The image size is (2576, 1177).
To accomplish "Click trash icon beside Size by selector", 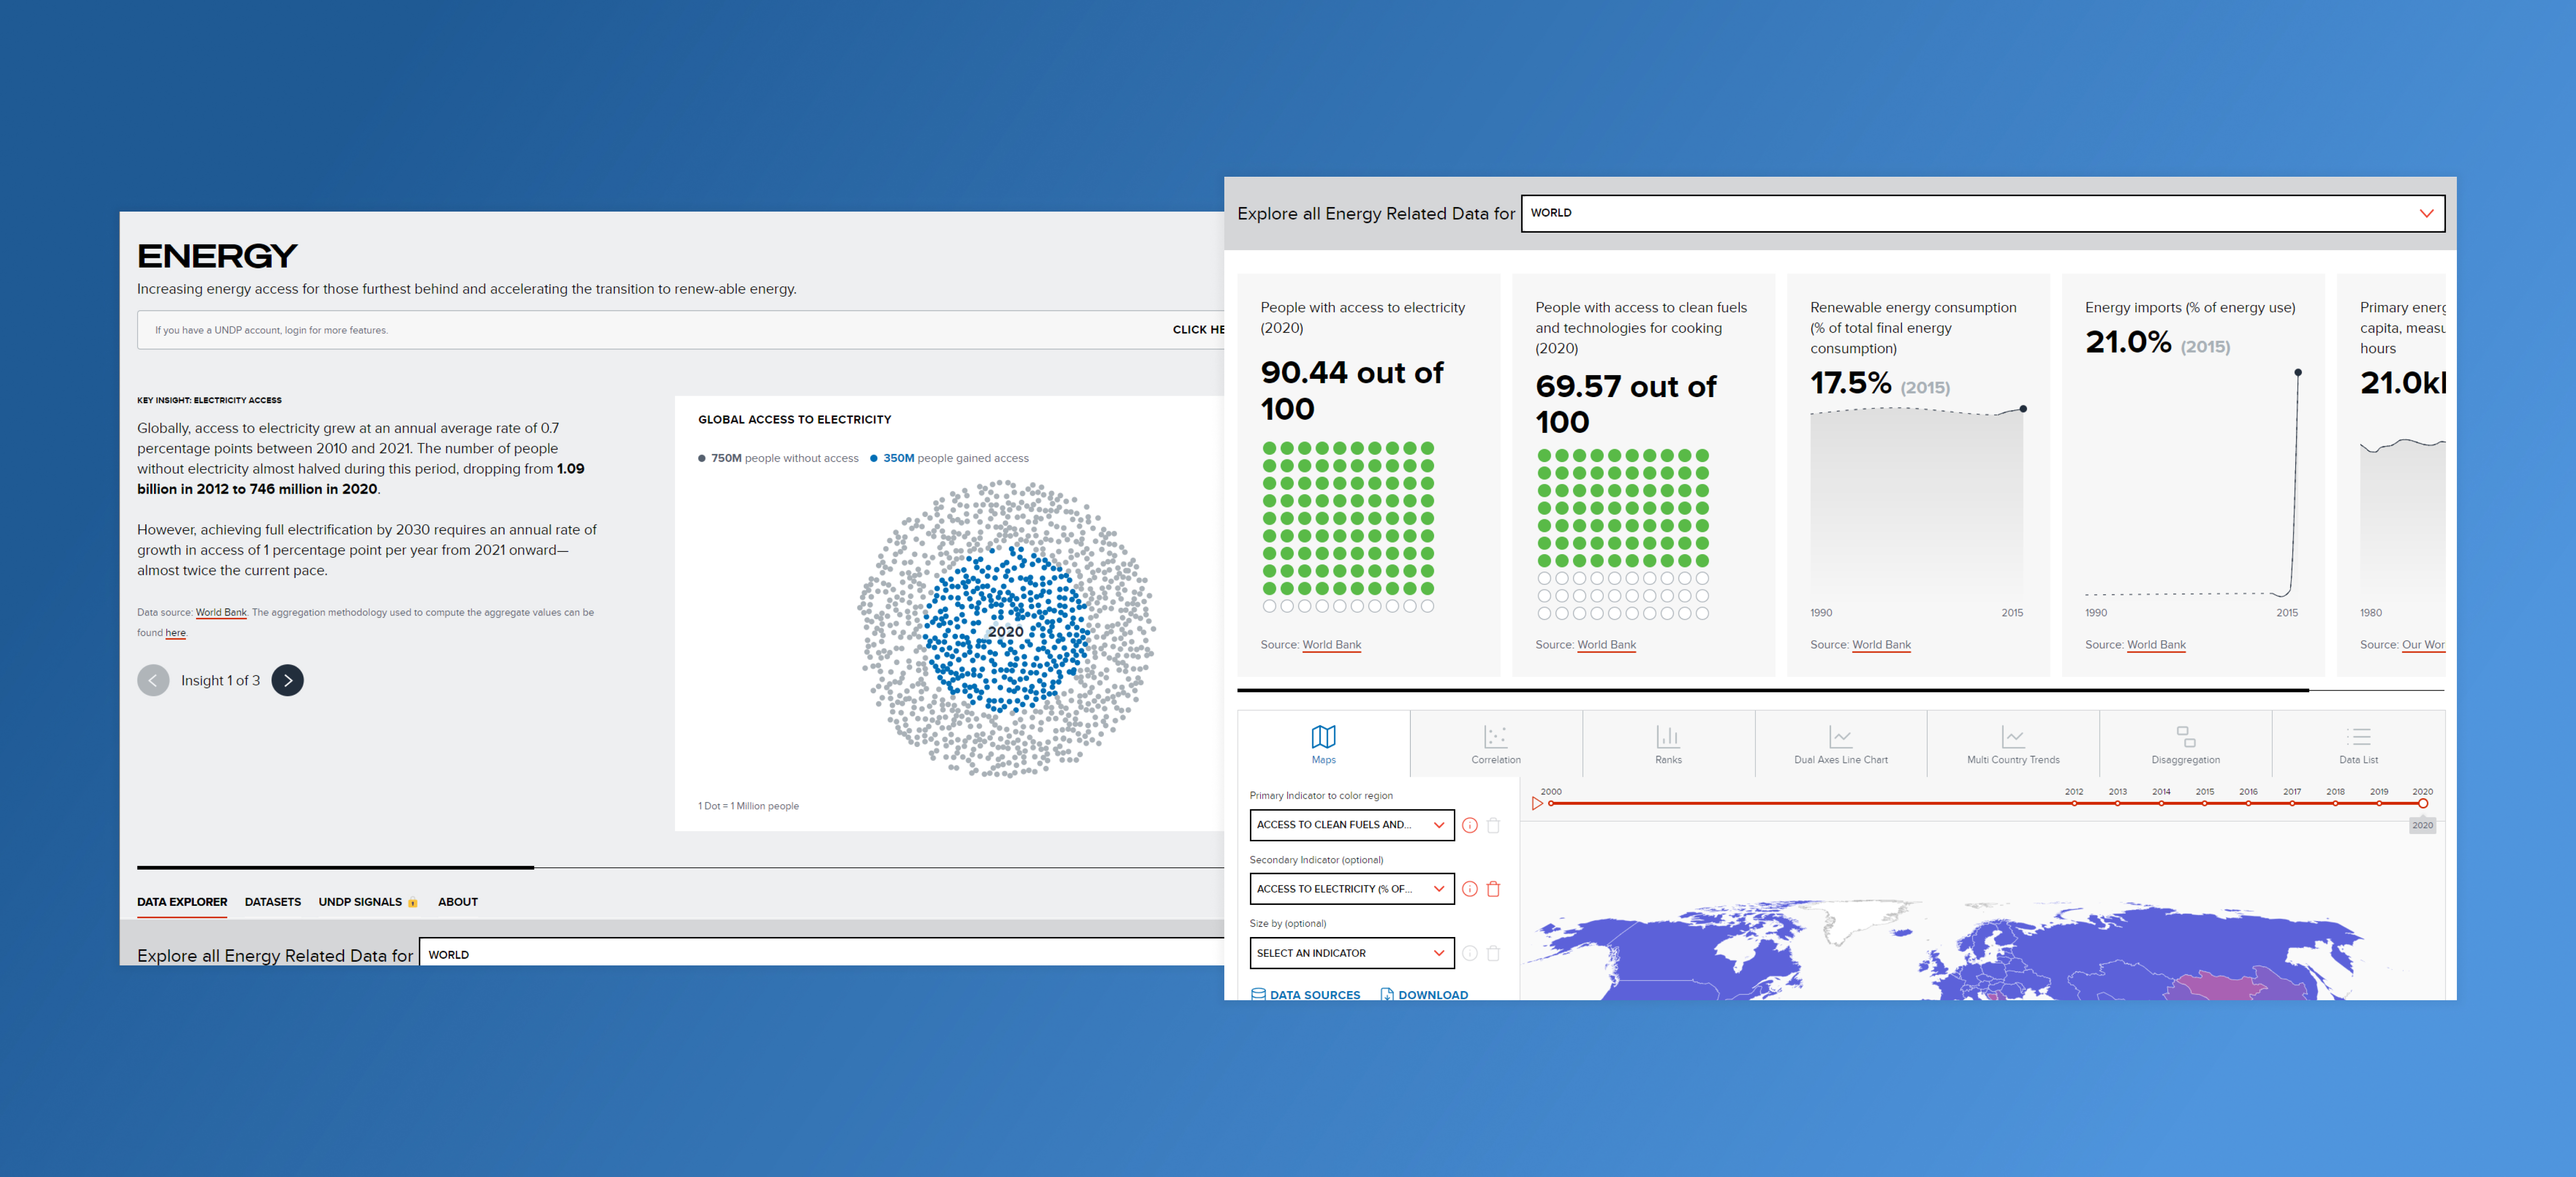I will pos(1493,953).
